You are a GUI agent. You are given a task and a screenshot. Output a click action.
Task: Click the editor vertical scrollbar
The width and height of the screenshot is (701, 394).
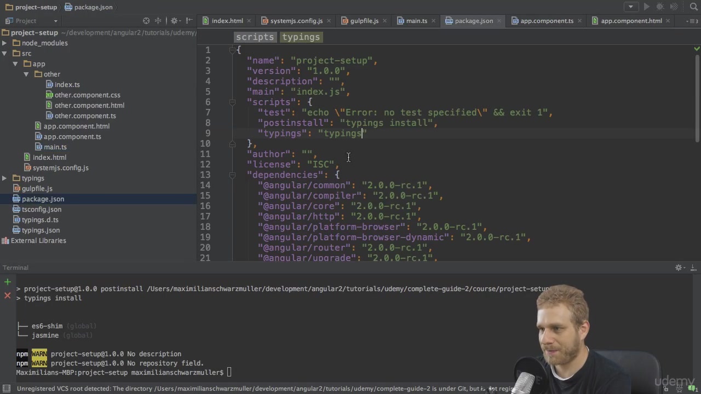coord(697,99)
